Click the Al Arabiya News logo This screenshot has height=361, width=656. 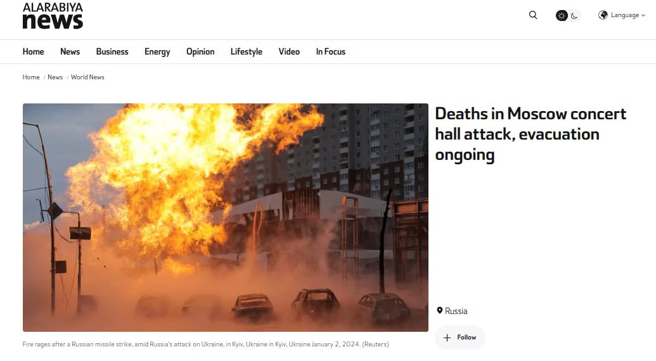pyautogui.click(x=53, y=16)
